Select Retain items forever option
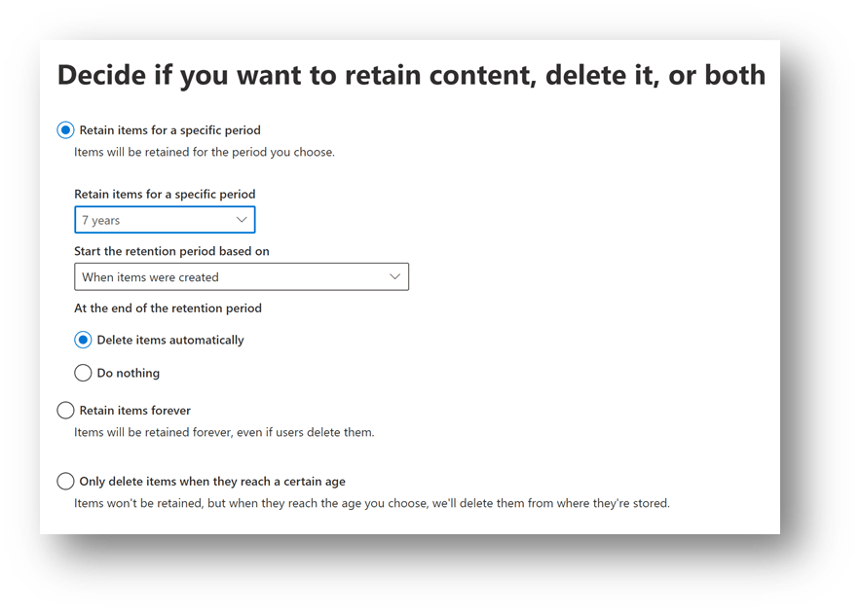 click(x=65, y=411)
